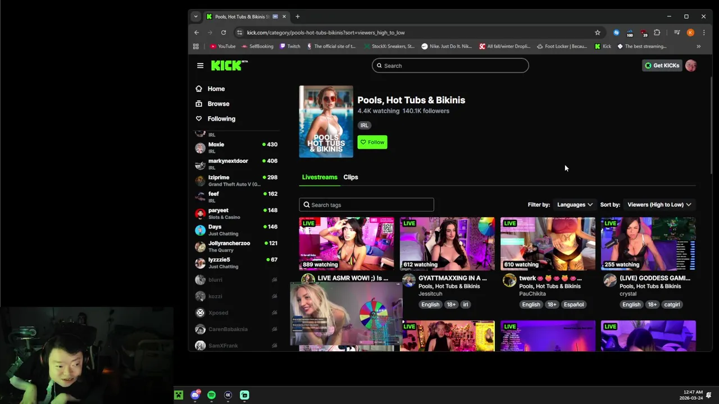Open paryeet's channel in the sidebar

pos(236,213)
